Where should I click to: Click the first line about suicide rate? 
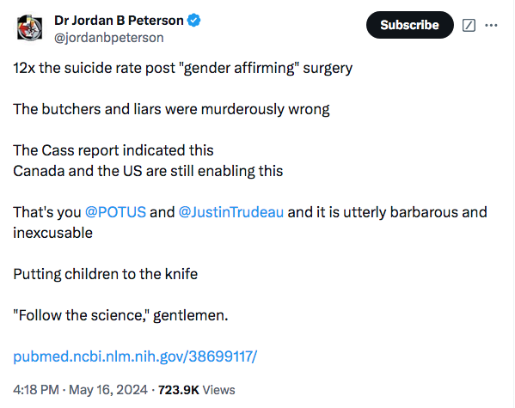[x=182, y=68]
